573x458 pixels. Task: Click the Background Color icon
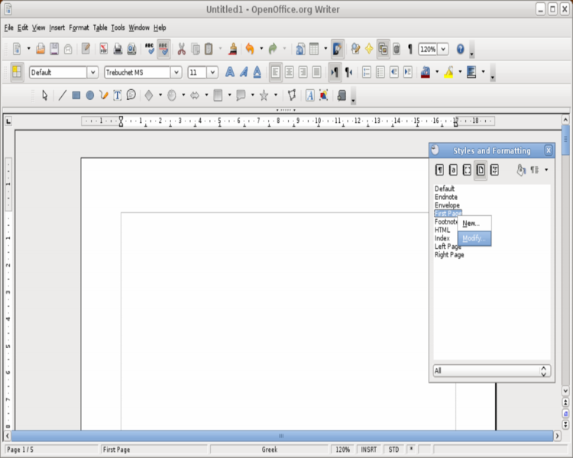coord(471,72)
